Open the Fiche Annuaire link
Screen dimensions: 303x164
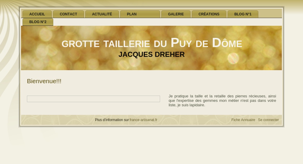pyautogui.click(x=243, y=120)
